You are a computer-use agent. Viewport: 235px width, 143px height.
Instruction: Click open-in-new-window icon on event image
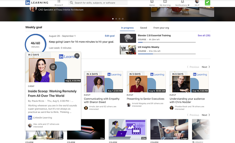(53, 67)
